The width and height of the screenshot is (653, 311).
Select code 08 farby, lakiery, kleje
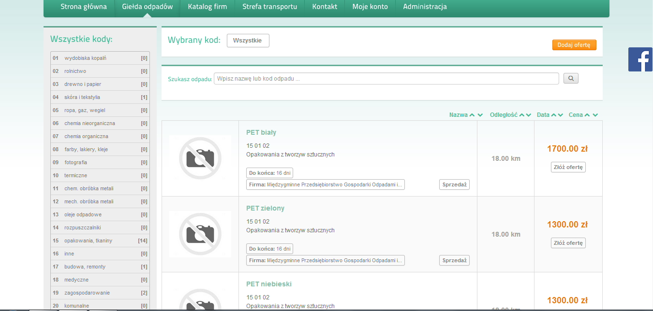(x=100, y=149)
